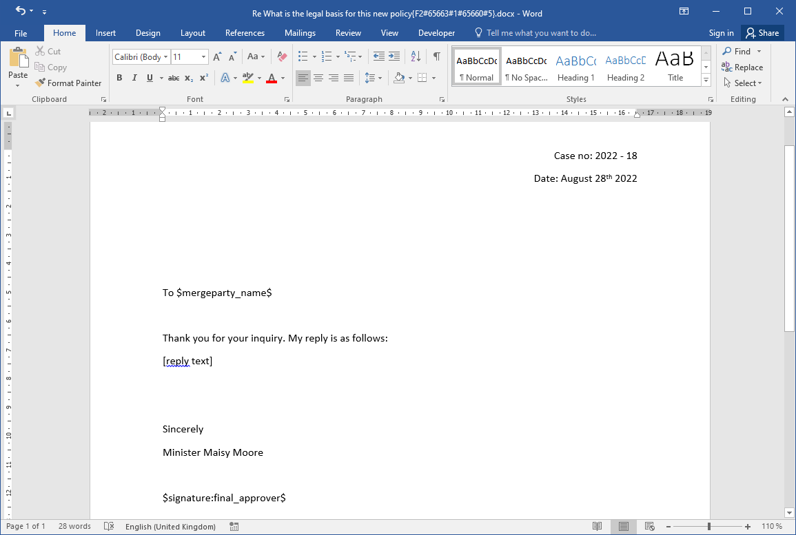Click the Tell me what you want field
The height and width of the screenshot is (535, 796).
541,33
